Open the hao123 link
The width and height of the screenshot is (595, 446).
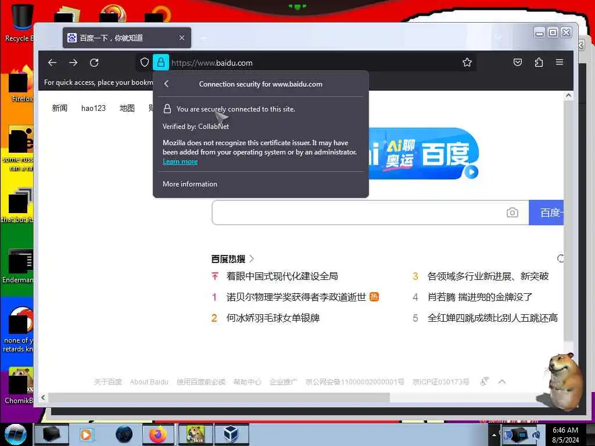click(x=94, y=108)
